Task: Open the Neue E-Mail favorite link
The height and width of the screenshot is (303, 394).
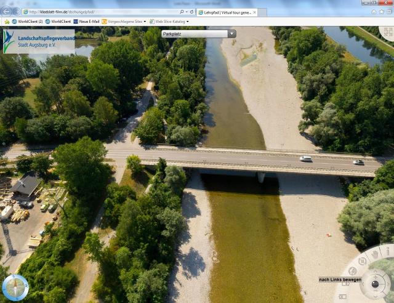Action: 86,22
